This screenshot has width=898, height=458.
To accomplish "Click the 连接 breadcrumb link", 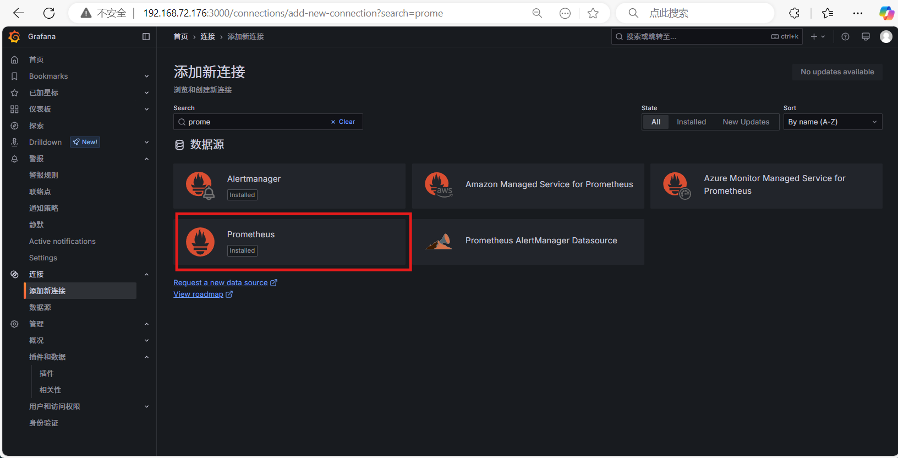I will click(207, 36).
